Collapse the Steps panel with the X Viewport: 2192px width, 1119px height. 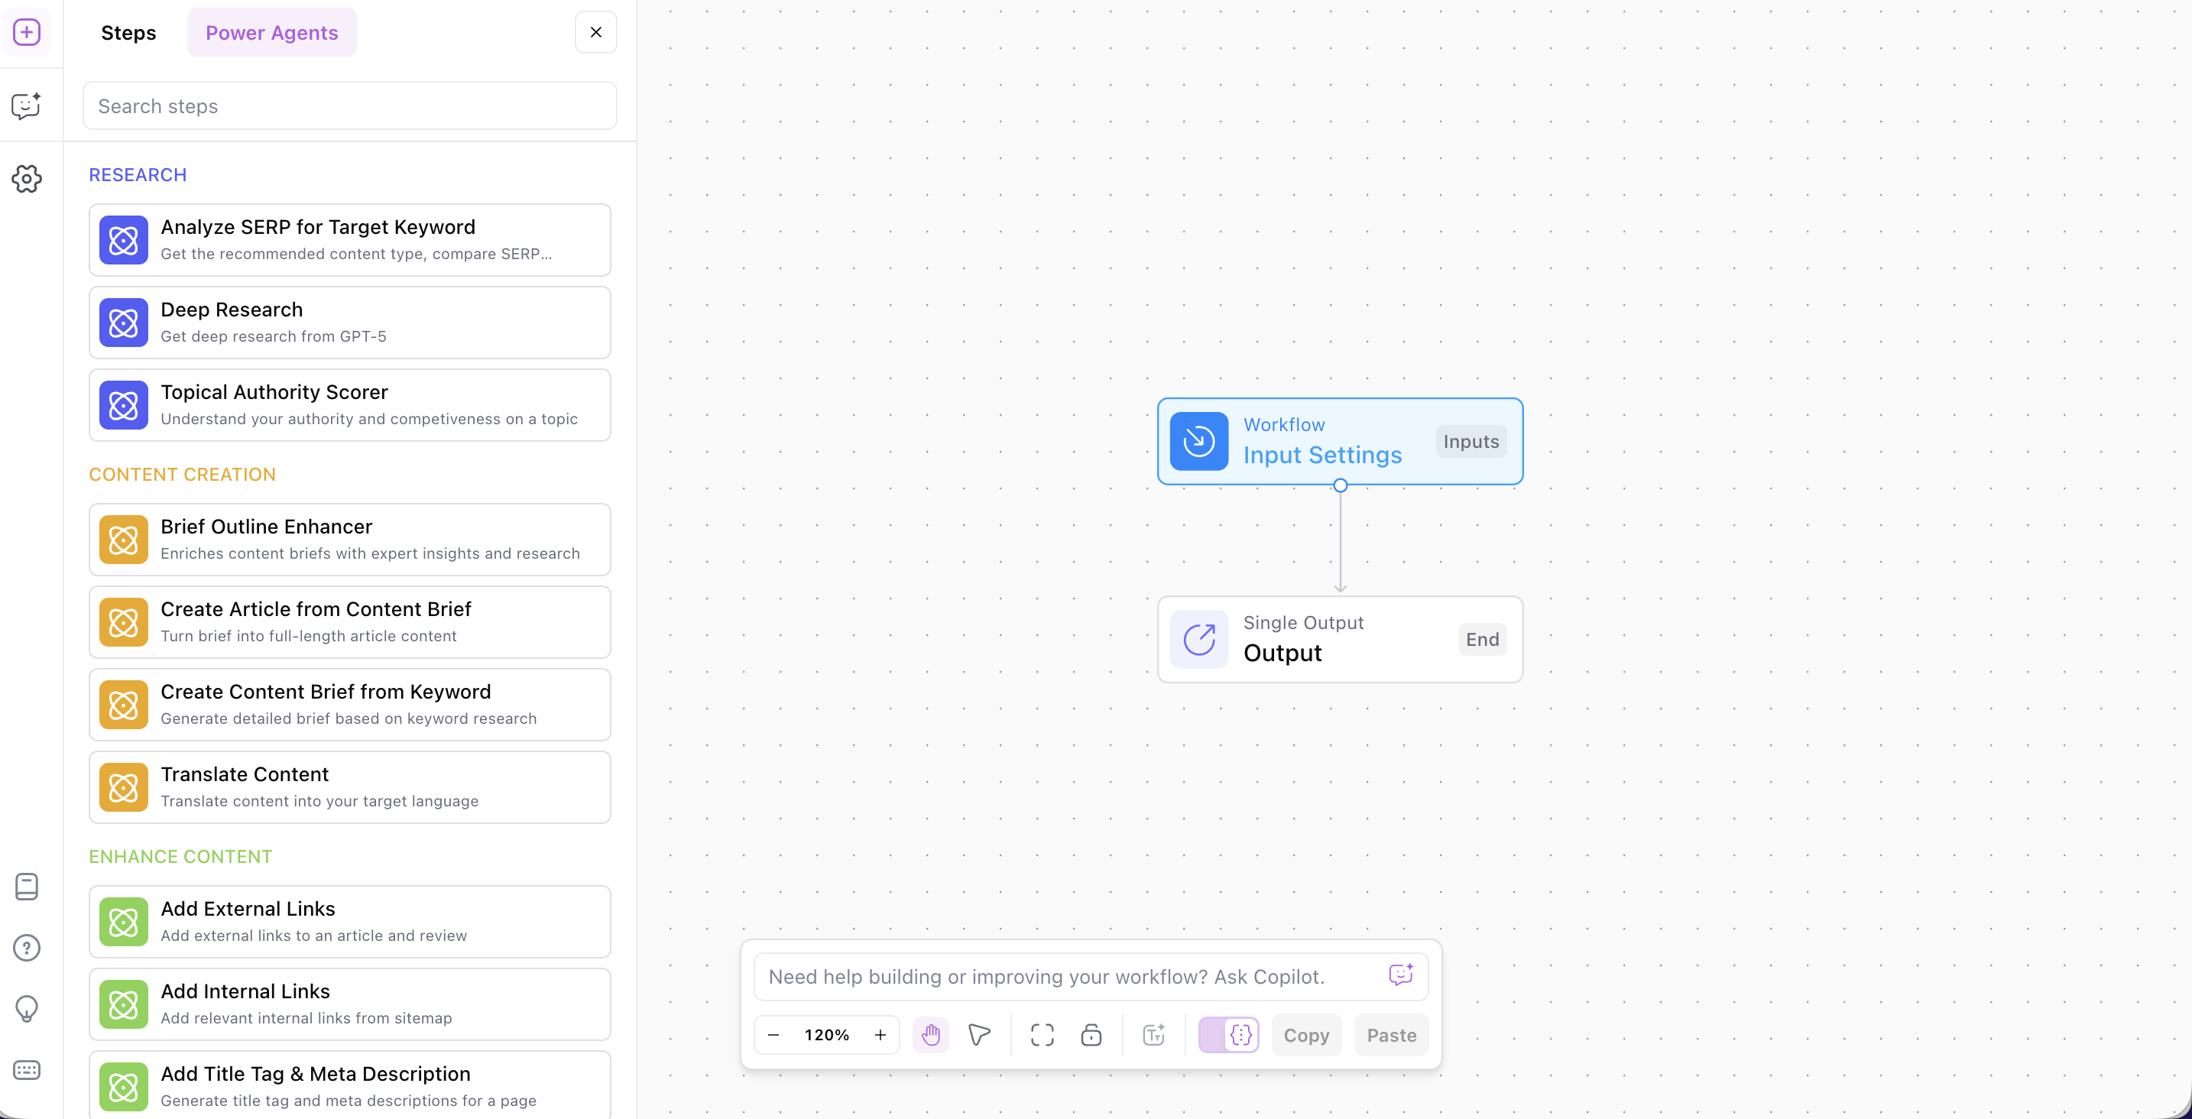(x=595, y=31)
